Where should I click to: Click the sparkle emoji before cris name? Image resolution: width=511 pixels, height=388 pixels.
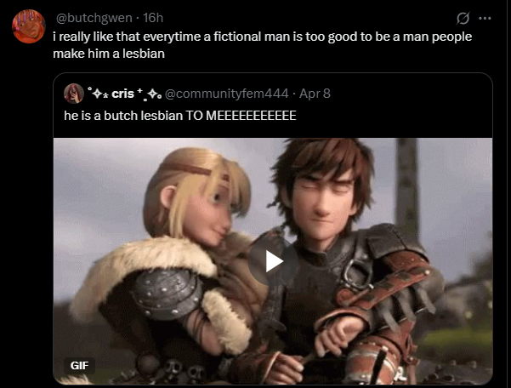click(x=98, y=94)
